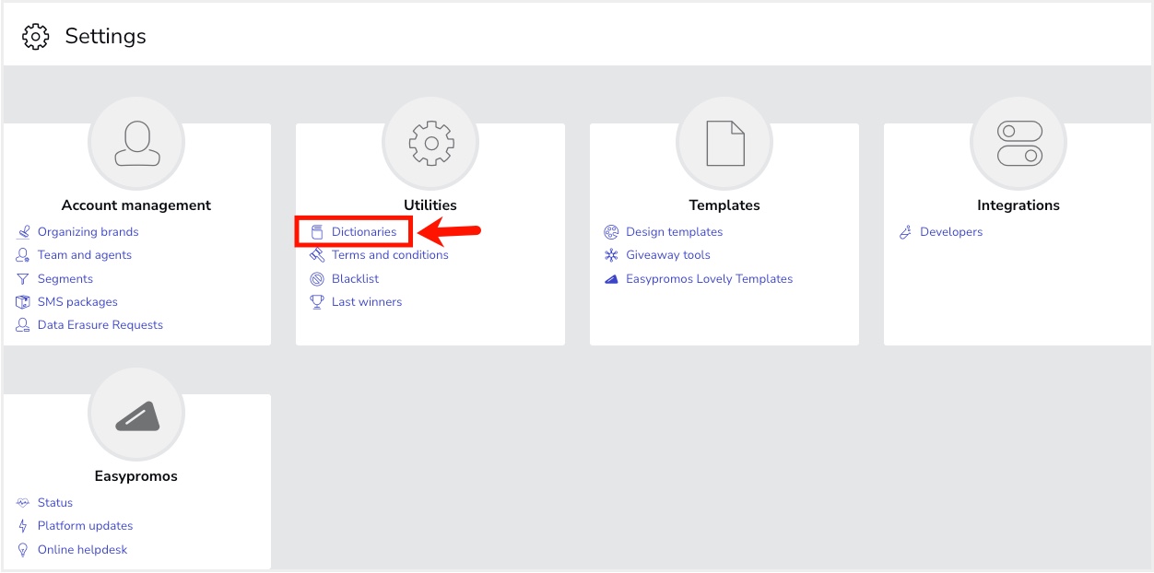Open the Organizing brands link
Viewport: 1154px width, 573px height.
88,232
